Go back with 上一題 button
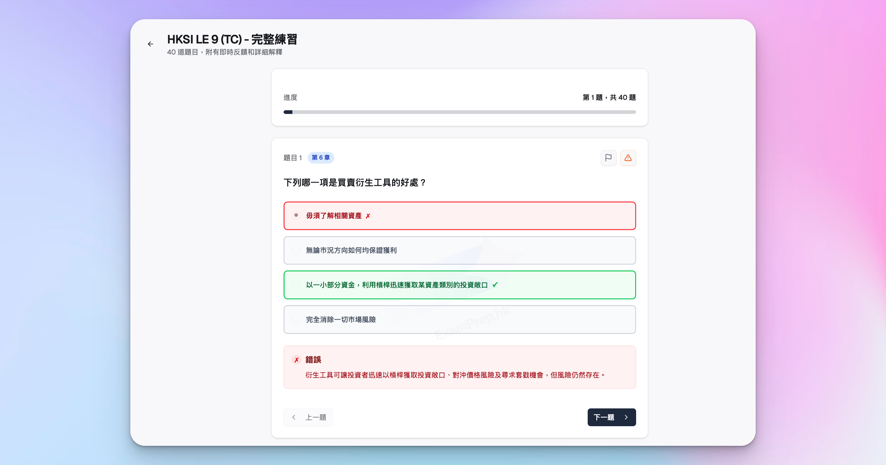The height and width of the screenshot is (465, 886). pos(308,417)
